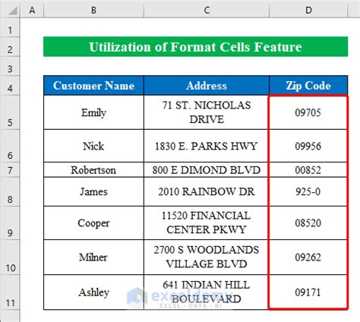Select row 5 header
This screenshot has height=322, width=360.
tap(10, 112)
